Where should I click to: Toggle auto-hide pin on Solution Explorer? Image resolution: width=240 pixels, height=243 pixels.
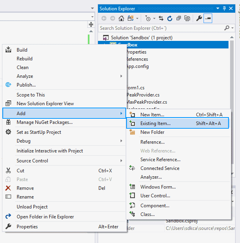click(x=224, y=8)
